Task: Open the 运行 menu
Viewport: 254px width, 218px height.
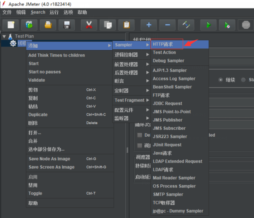Action: [54, 12]
